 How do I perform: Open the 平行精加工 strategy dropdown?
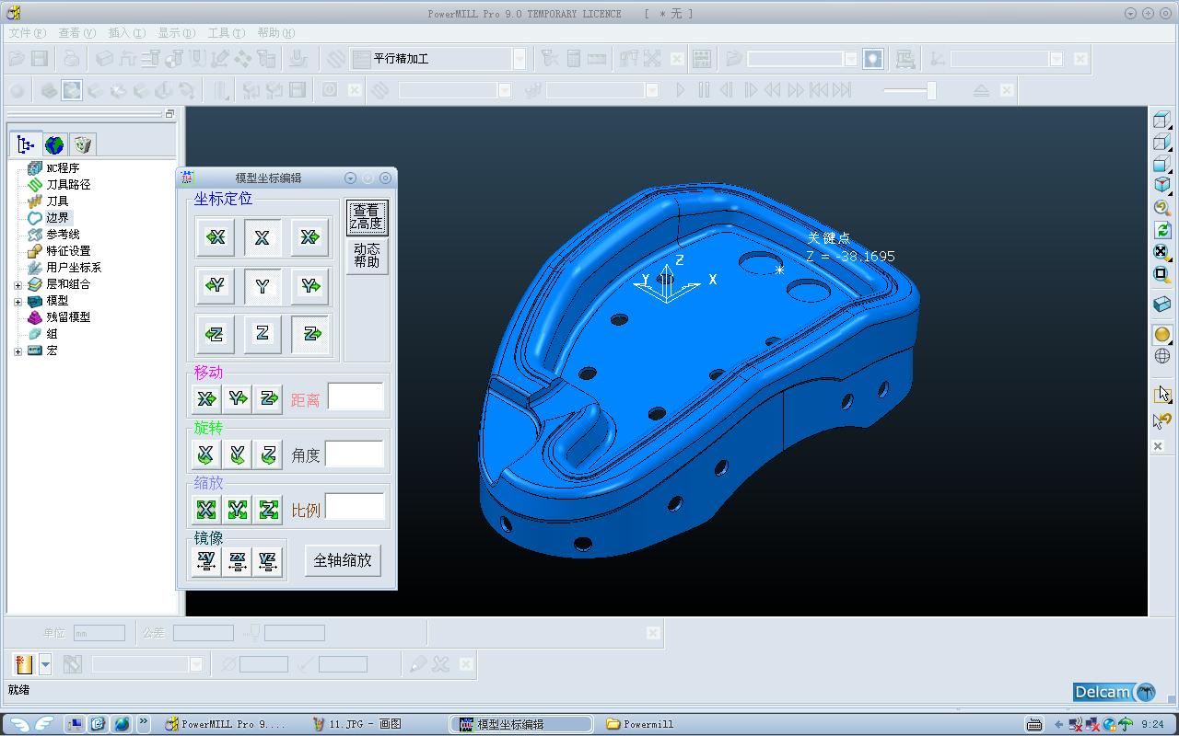[519, 59]
